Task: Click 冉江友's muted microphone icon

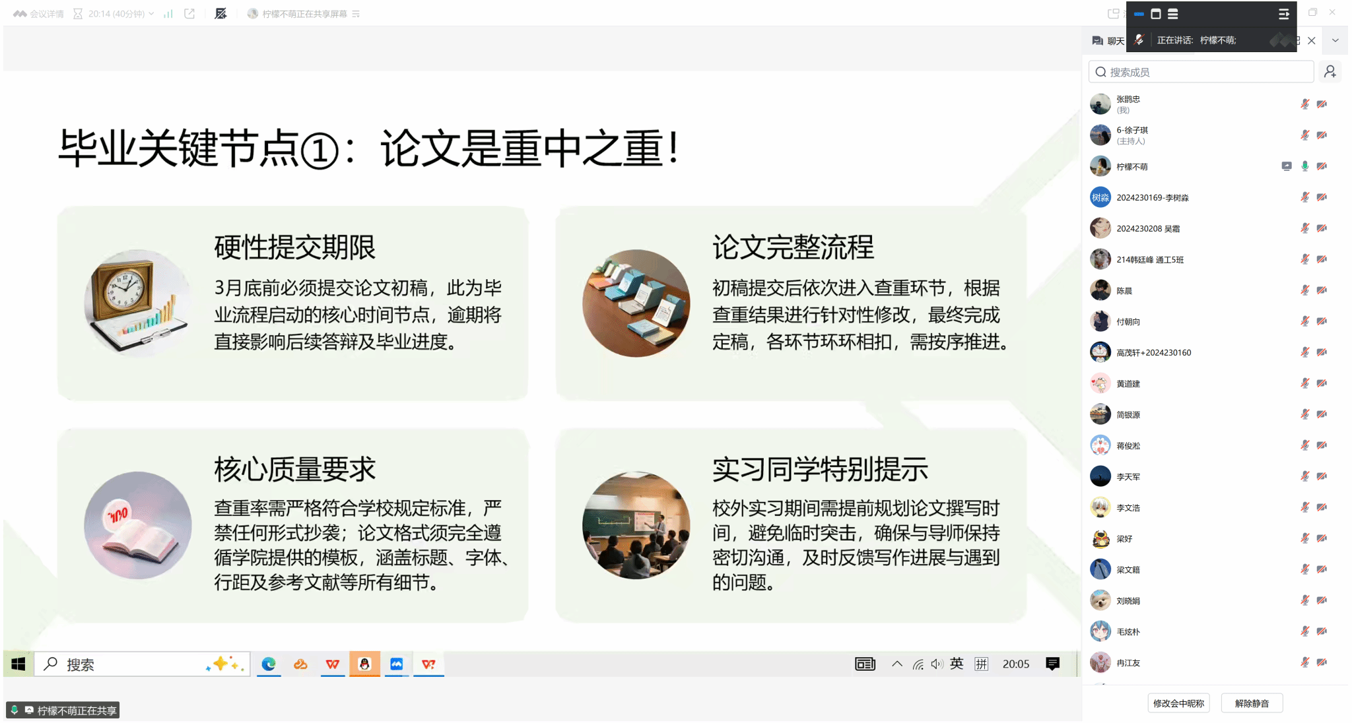Action: pos(1305,662)
